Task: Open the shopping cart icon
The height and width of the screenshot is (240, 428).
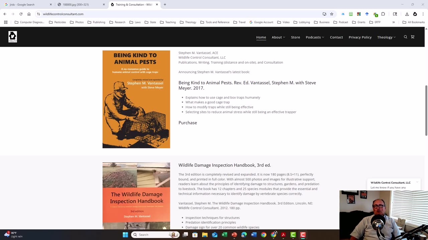Action: (x=413, y=37)
